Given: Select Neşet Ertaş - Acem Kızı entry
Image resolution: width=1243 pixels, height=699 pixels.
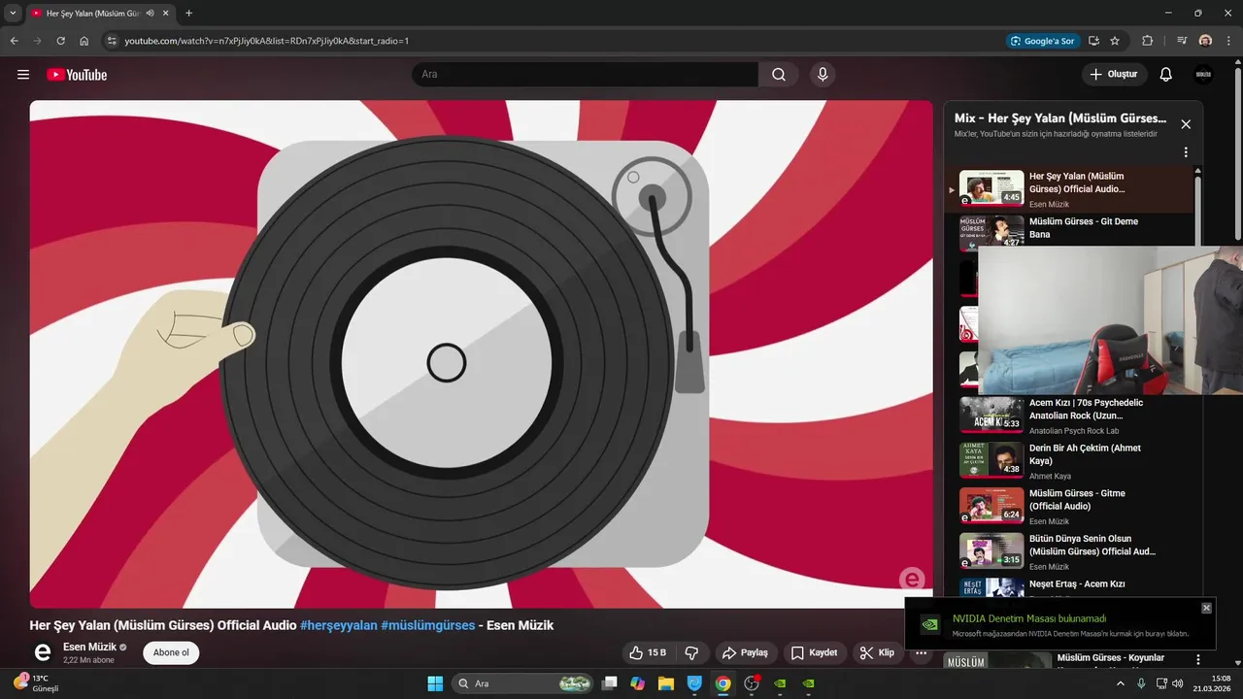Looking at the screenshot, I should tap(1077, 584).
